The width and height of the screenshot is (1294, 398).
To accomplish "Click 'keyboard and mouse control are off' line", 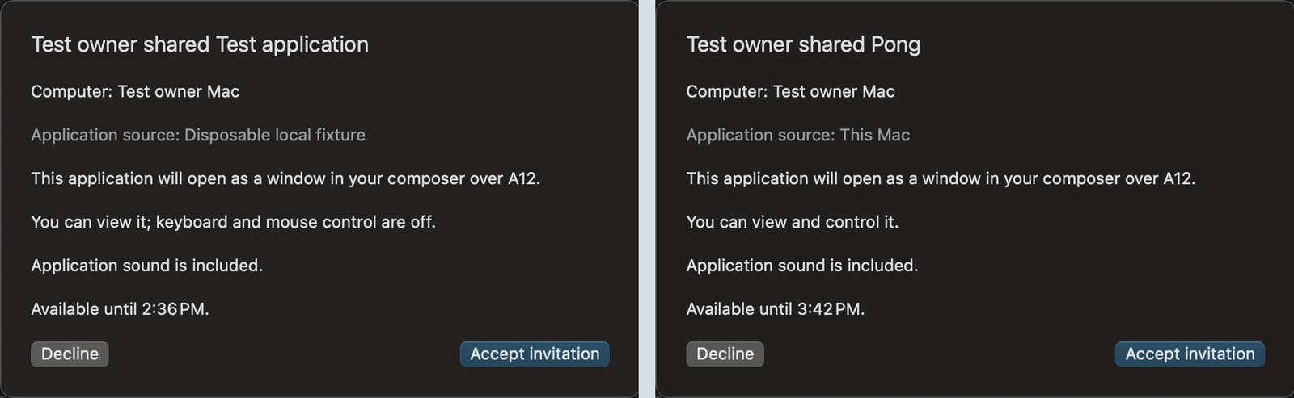I will click(x=233, y=222).
